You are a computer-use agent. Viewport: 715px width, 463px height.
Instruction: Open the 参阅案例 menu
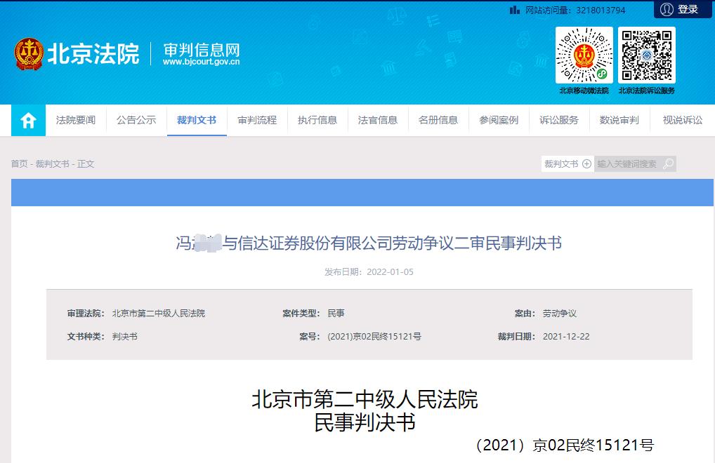coord(499,120)
